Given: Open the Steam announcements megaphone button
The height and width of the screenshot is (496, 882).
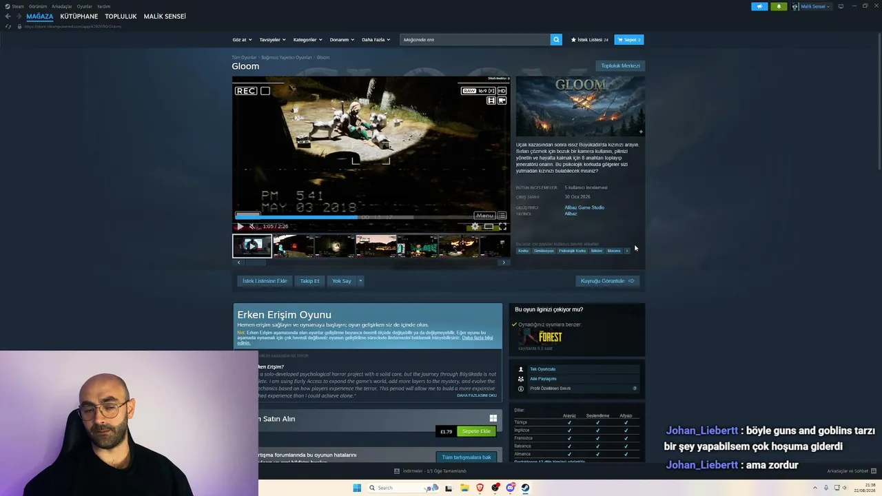Looking at the screenshot, I should click(759, 6).
